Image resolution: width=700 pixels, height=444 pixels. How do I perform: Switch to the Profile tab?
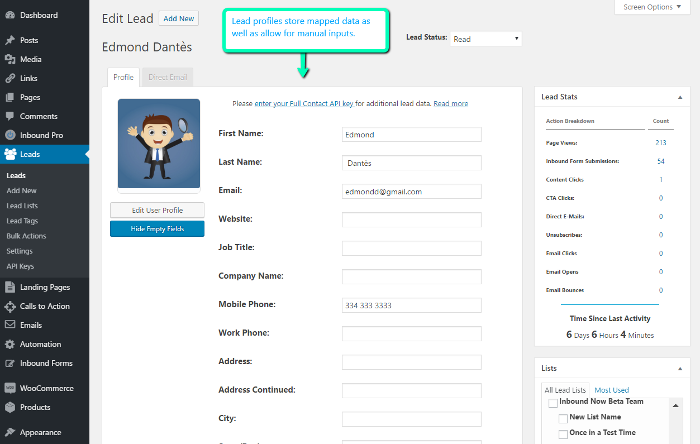pos(123,77)
